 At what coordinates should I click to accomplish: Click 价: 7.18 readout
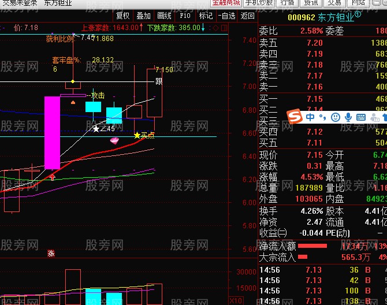(x=26, y=28)
